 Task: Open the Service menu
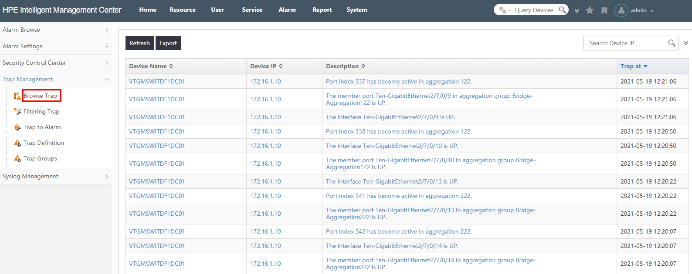click(x=252, y=10)
